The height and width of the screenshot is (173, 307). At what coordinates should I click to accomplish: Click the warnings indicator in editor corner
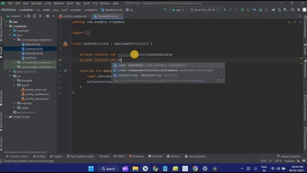tap(289, 22)
